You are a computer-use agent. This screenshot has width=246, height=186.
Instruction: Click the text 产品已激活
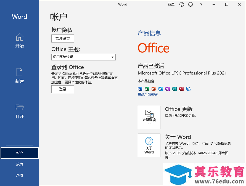(151, 66)
